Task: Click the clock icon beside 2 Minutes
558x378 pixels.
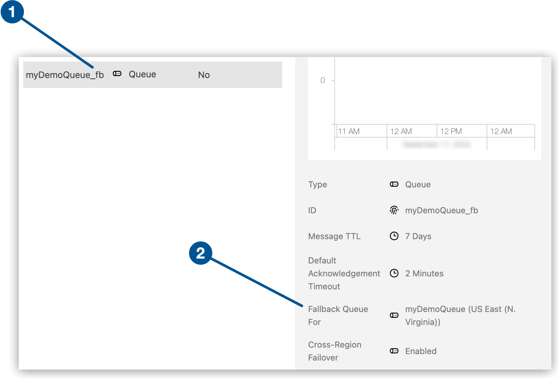Action: 394,273
